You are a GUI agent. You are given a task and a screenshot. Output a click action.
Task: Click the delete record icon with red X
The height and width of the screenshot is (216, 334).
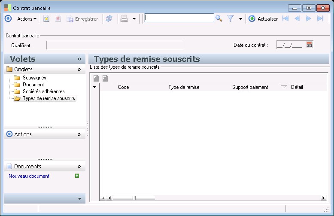(58, 19)
